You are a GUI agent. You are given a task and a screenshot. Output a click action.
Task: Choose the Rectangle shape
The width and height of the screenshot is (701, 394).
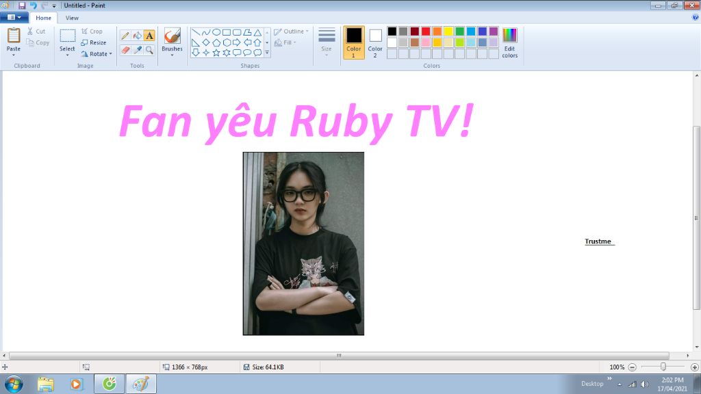[x=226, y=32]
